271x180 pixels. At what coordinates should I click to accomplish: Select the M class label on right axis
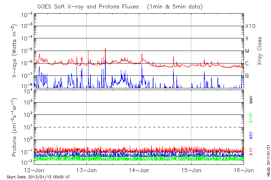coord(247,51)
